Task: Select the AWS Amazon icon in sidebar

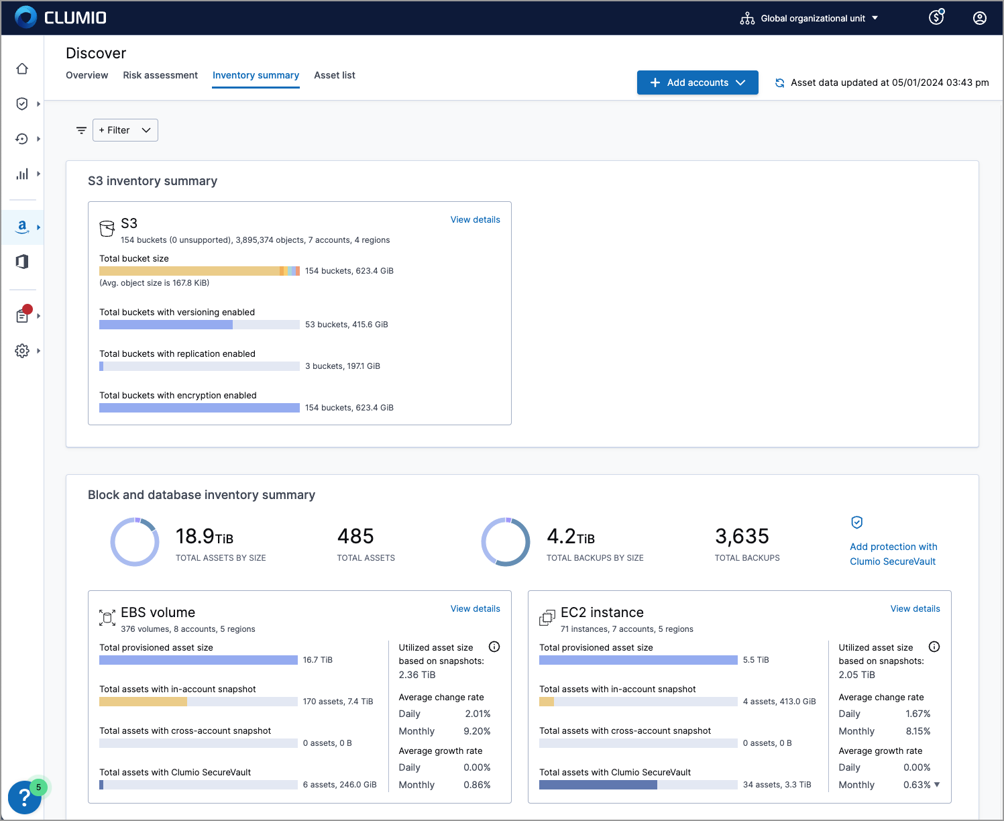Action: (22, 227)
